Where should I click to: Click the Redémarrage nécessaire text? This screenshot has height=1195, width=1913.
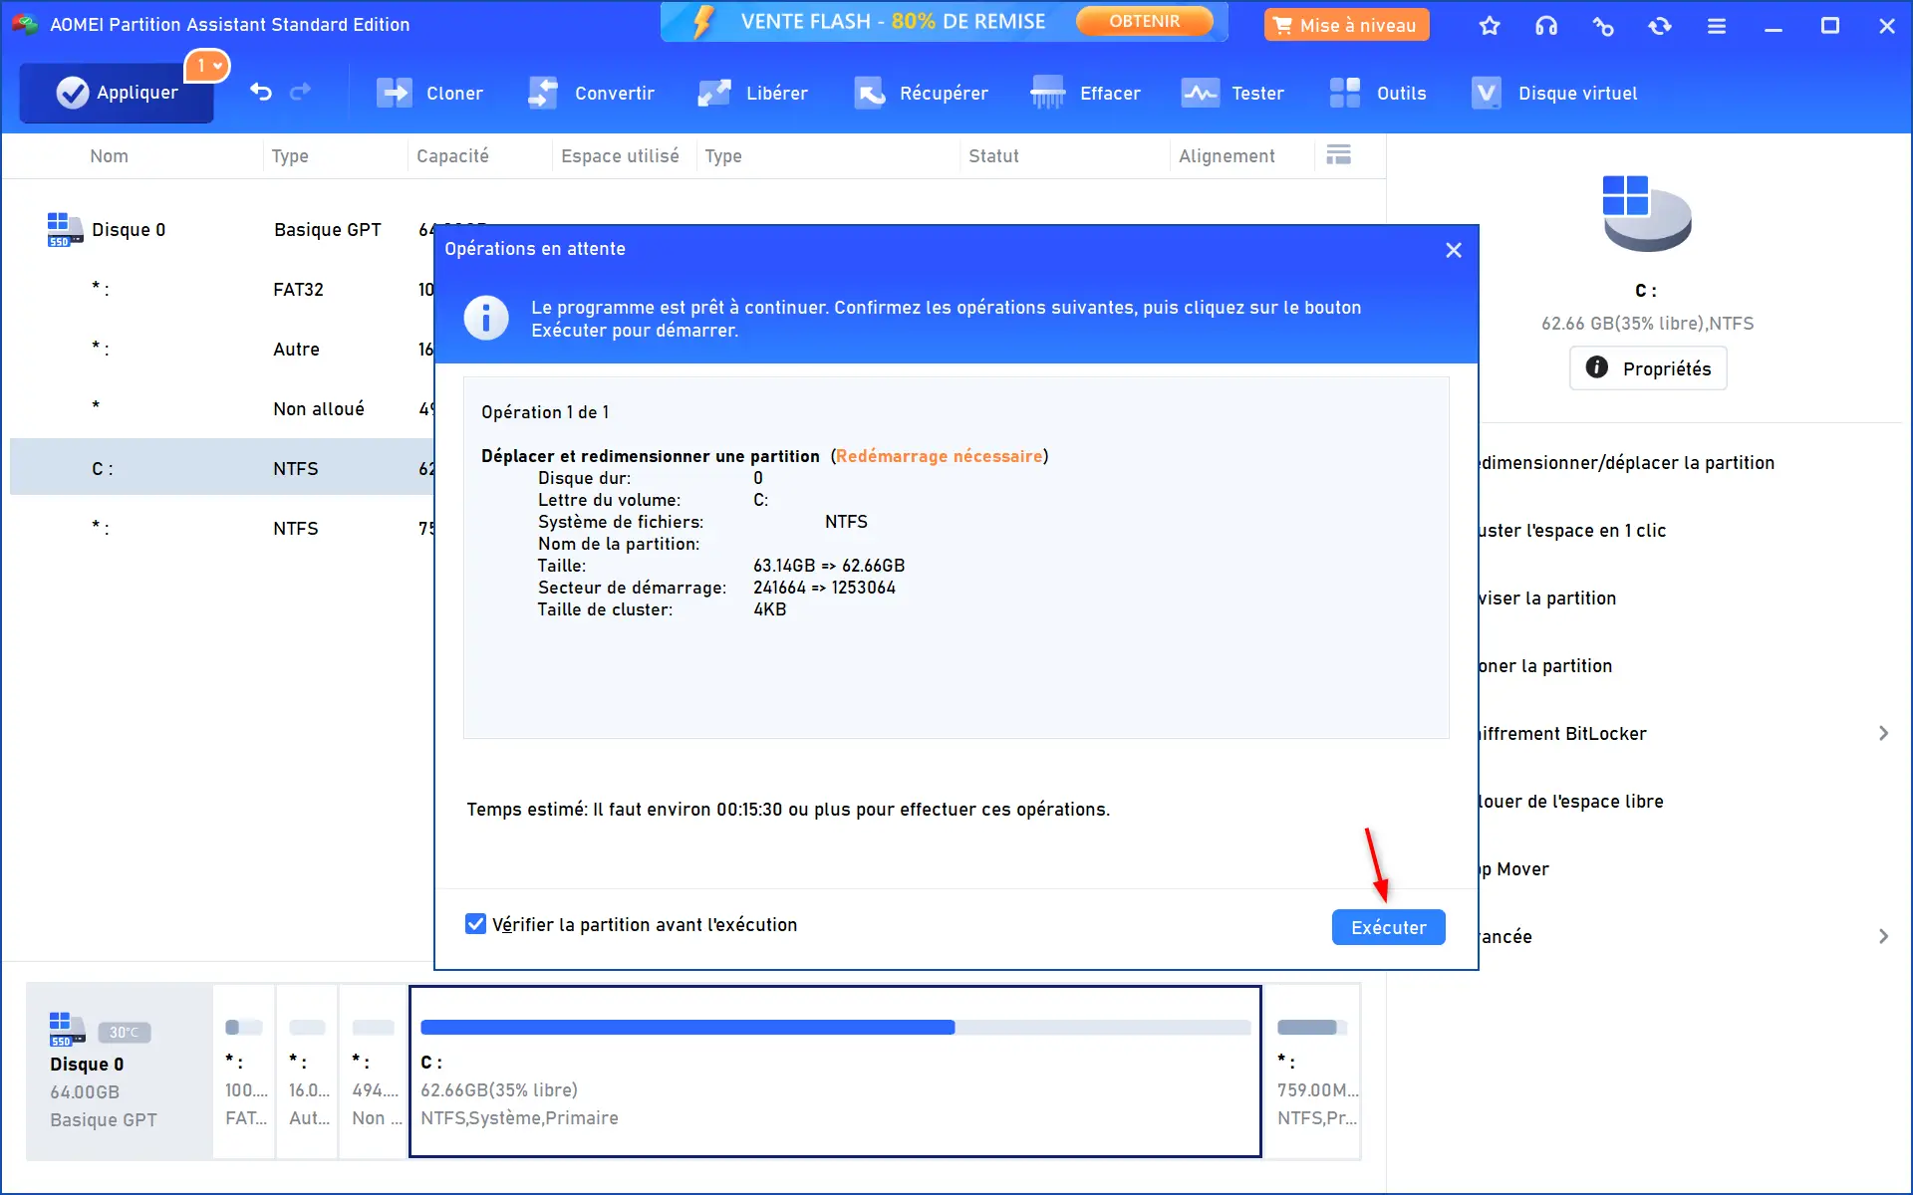939,456
